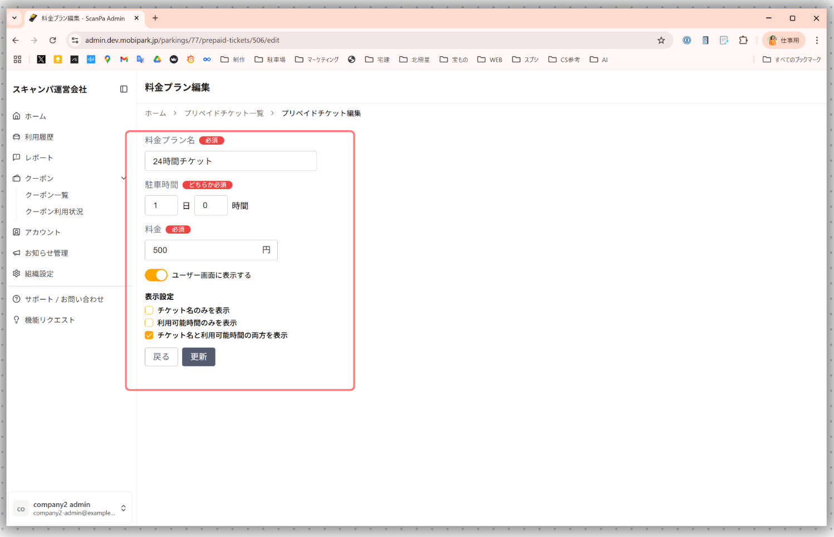
Task: Collapse the クーポン sidebar section
Action: (x=123, y=178)
